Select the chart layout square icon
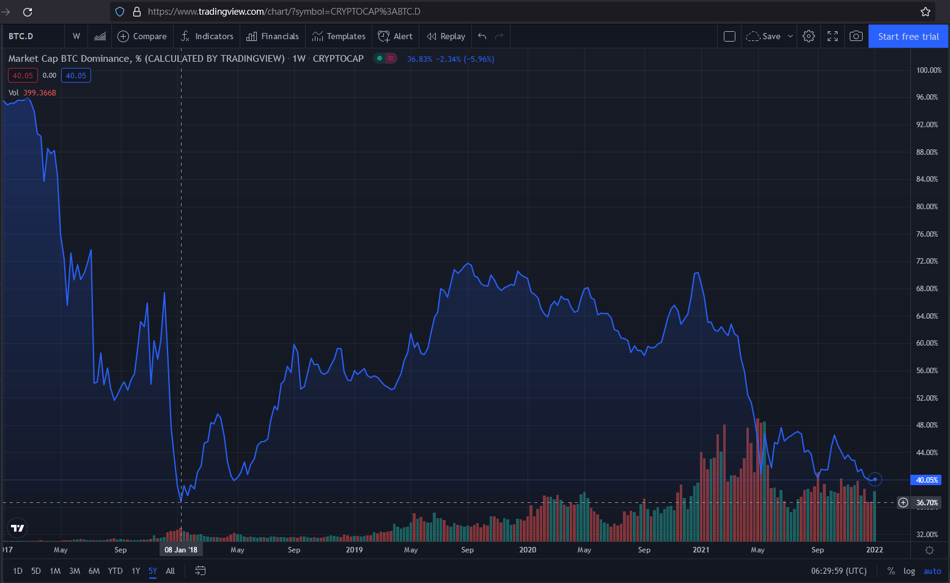The image size is (950, 583). coord(729,36)
